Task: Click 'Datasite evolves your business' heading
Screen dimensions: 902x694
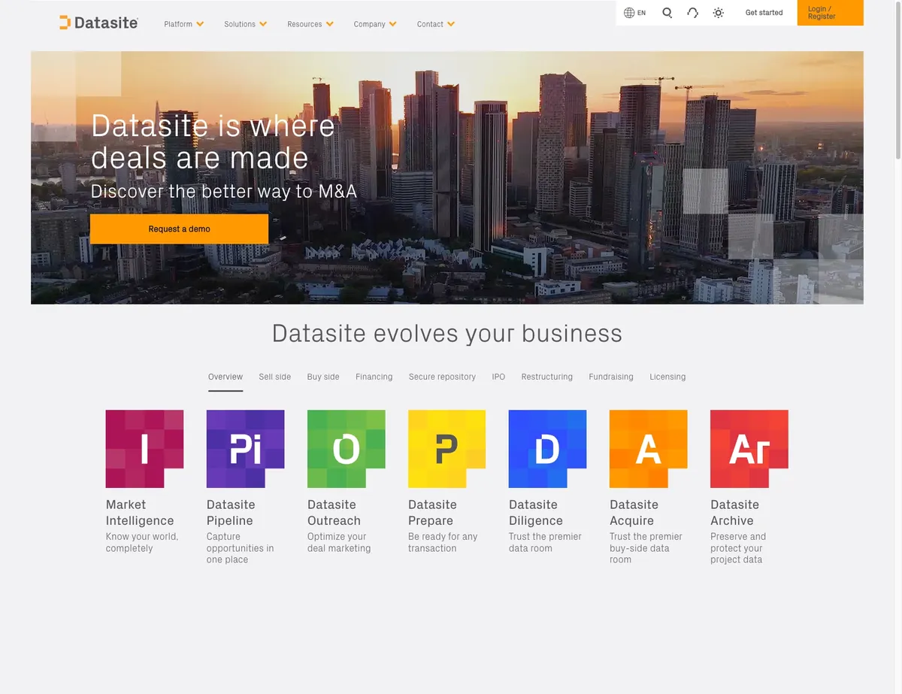Action: [x=447, y=333]
